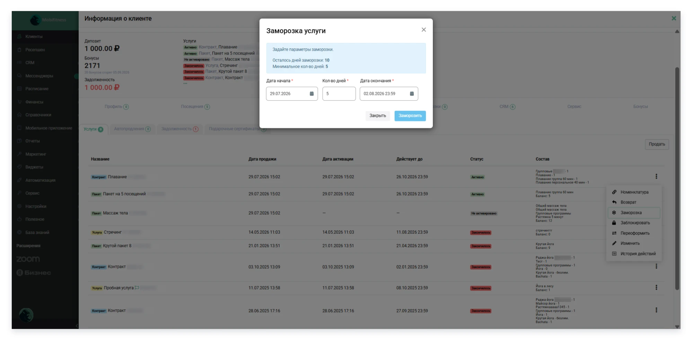The width and height of the screenshot is (693, 340).
Task: Expand services list with the ellipsis
Action: pos(185,83)
